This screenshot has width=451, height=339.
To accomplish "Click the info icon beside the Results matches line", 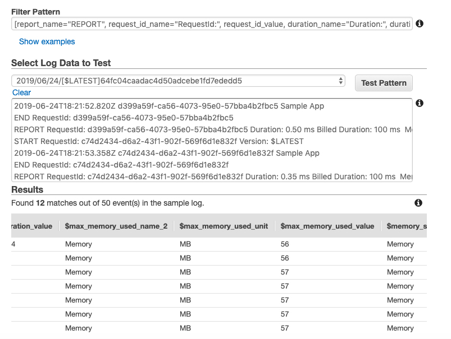I will [x=418, y=203].
